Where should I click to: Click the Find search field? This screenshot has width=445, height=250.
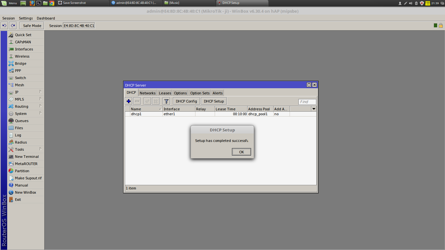(x=307, y=102)
